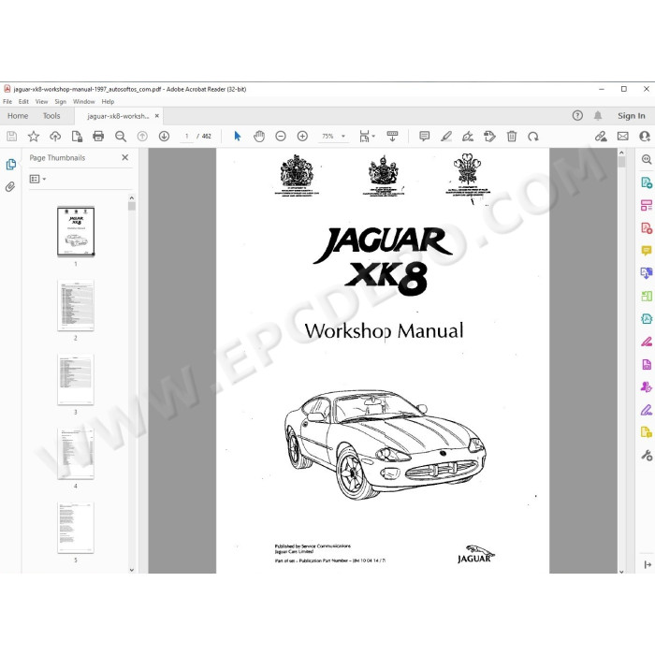Viewport: 655px width, 655px height.
Task: Open Export PDF tool in right pane
Action: [x=647, y=182]
